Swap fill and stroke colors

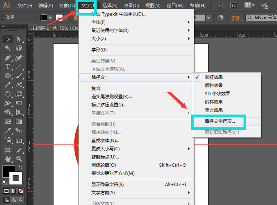tap(20, 167)
